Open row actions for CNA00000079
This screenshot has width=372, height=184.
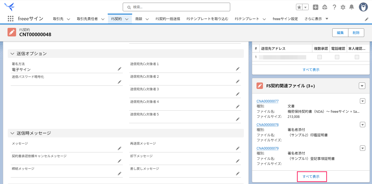coord(363,148)
